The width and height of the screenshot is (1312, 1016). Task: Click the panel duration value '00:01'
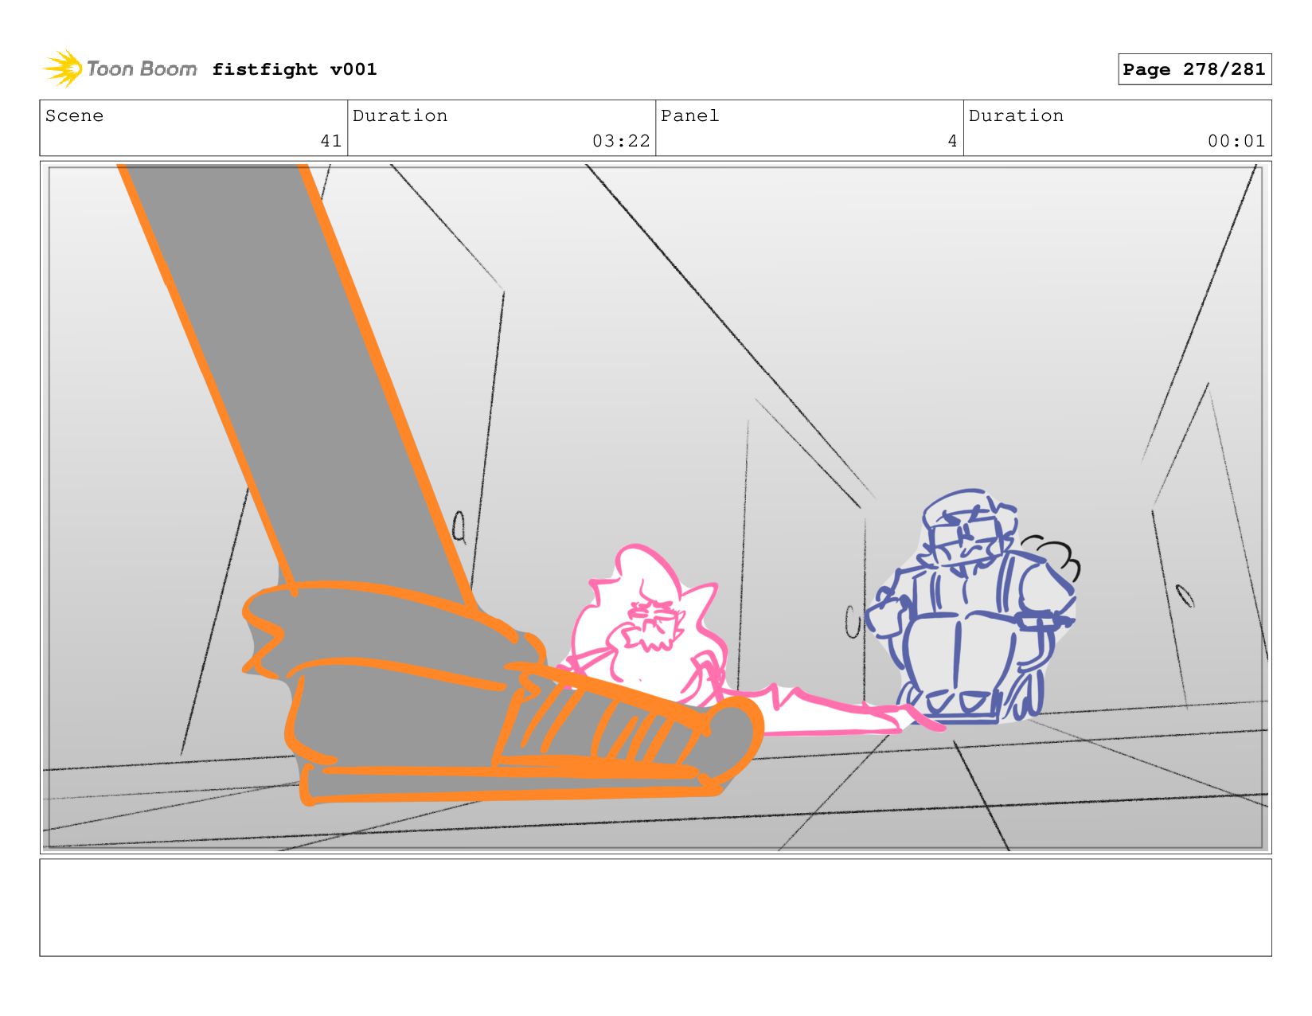1236,141
